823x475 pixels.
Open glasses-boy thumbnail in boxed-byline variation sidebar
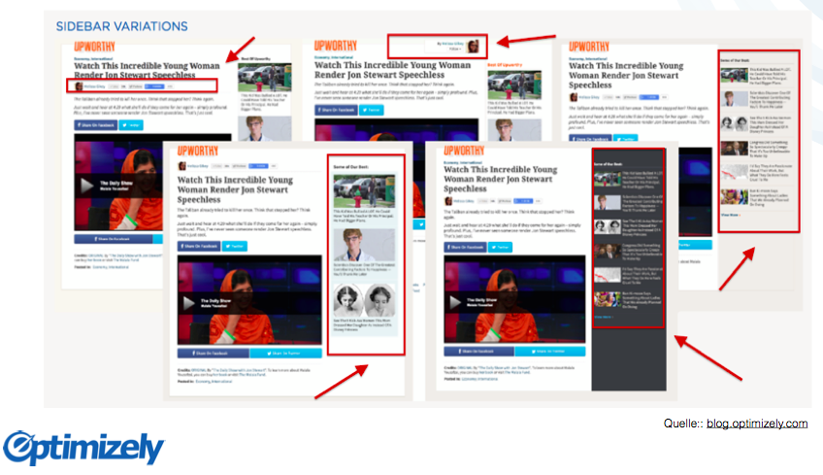[265, 129]
